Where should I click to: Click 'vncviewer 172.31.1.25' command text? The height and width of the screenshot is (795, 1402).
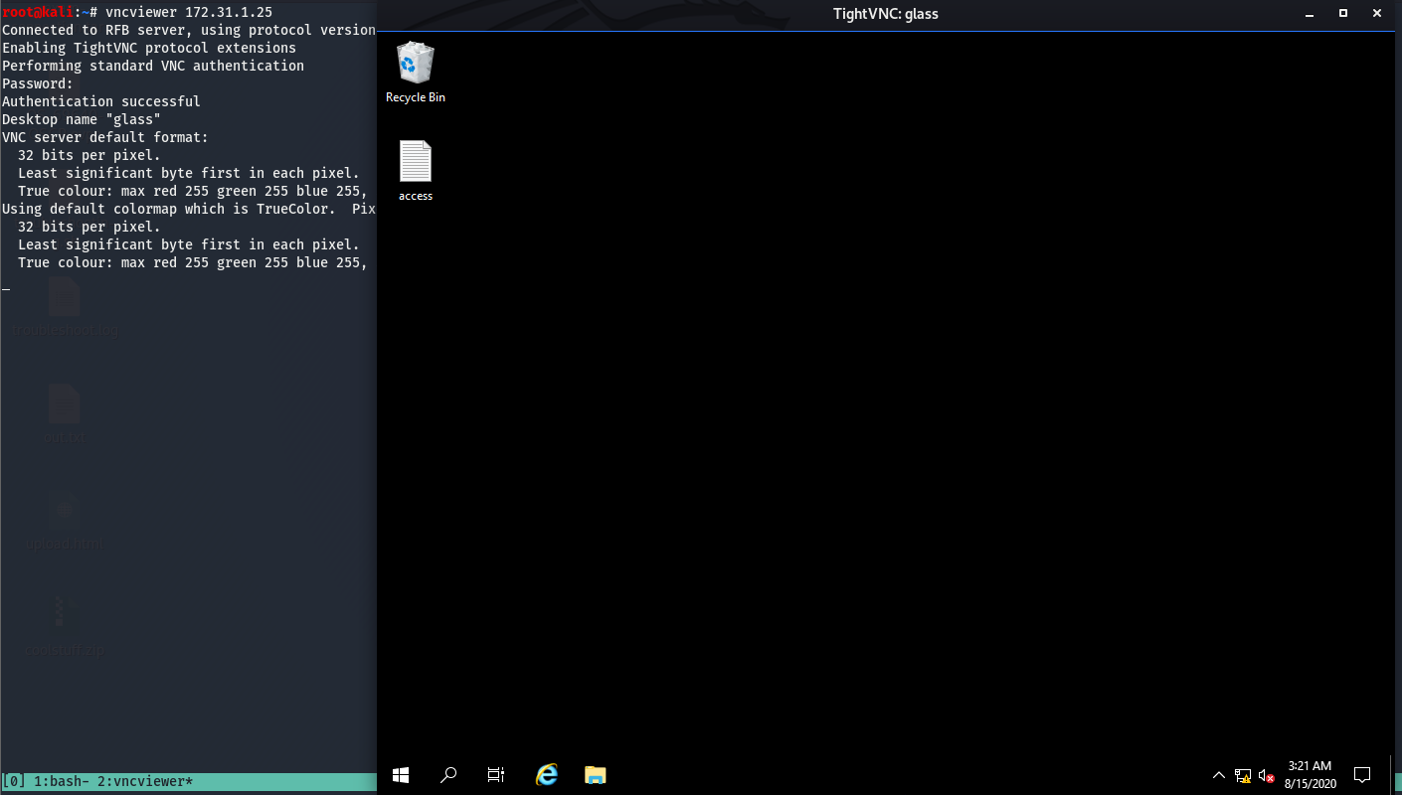189,12
